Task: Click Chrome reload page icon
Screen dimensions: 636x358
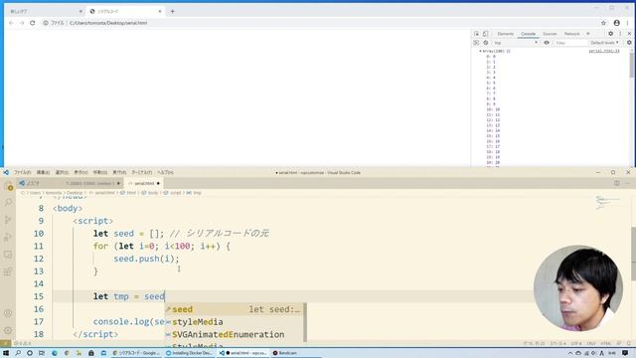Action: tap(33, 23)
